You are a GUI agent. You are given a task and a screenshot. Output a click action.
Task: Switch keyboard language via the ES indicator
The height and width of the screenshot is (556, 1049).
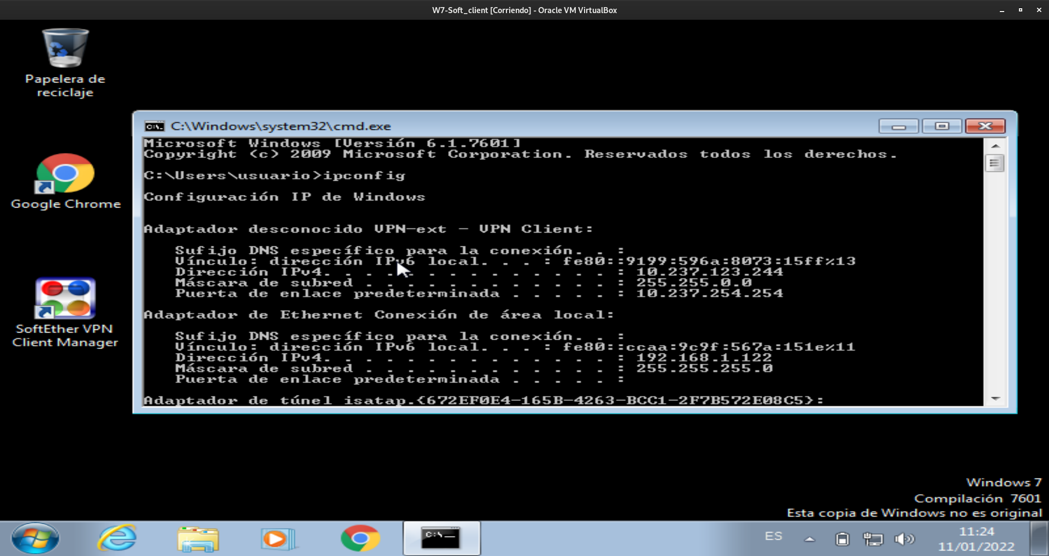tap(773, 536)
